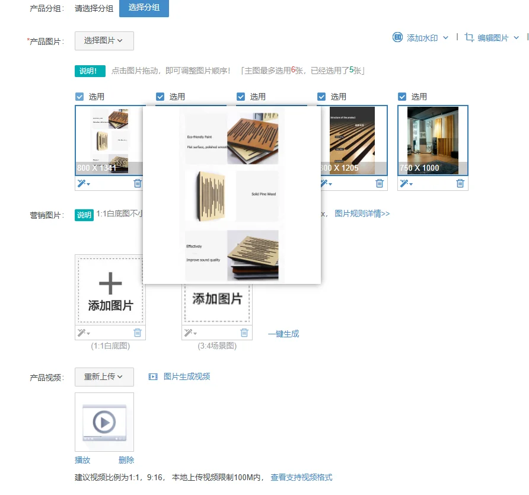Click the product video play thumbnail
Viewport: 529px width, 495px height.
(x=104, y=422)
